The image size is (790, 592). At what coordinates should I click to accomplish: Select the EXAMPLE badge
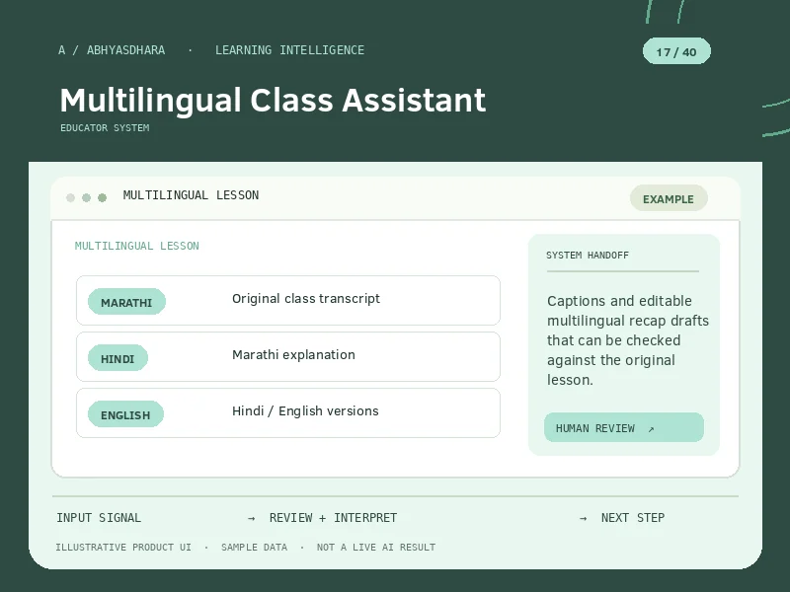coord(669,198)
